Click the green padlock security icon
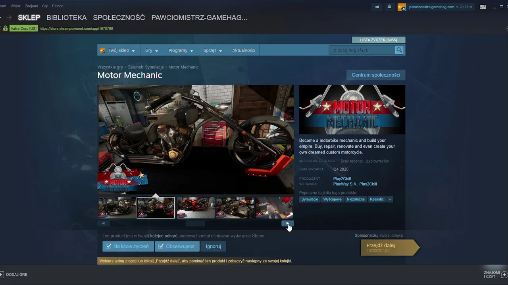 (x=5, y=28)
